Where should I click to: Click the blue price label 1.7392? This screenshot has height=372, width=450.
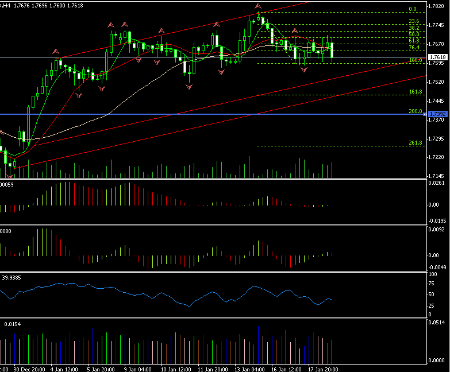click(439, 114)
